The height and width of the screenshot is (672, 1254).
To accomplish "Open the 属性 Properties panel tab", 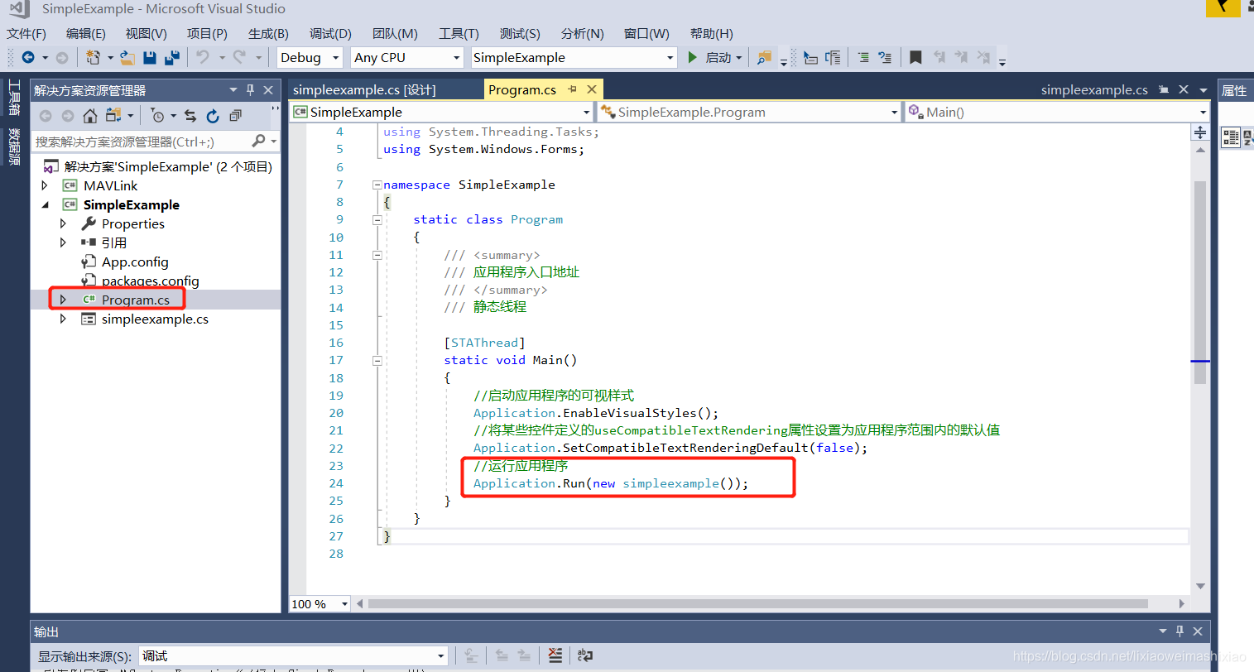I will tap(1234, 90).
